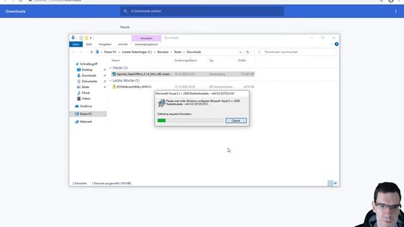Open Netzwerk in the navigation pane
This screenshot has width=404, height=227.
click(x=86, y=122)
